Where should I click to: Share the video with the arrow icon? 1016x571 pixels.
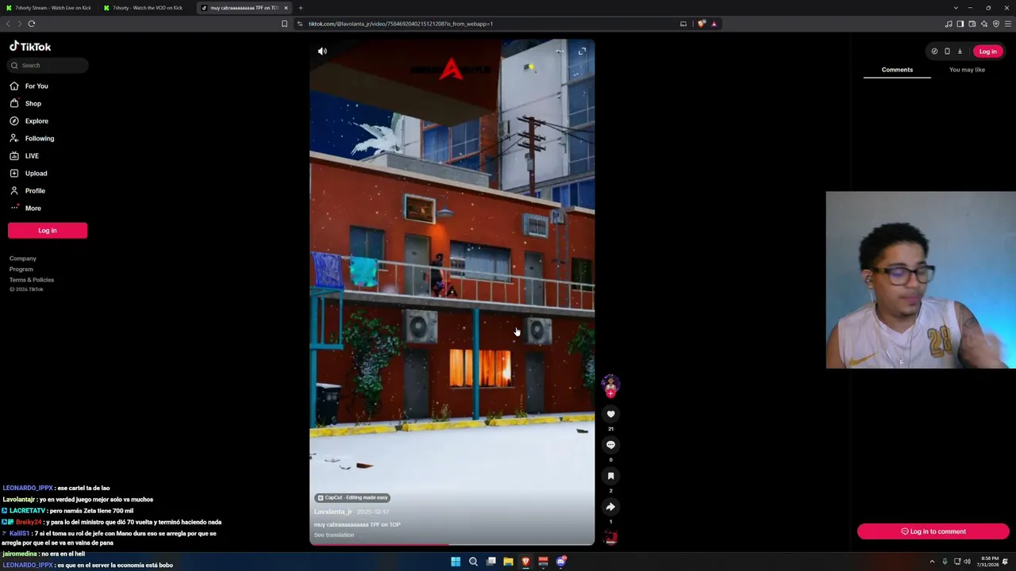[610, 507]
